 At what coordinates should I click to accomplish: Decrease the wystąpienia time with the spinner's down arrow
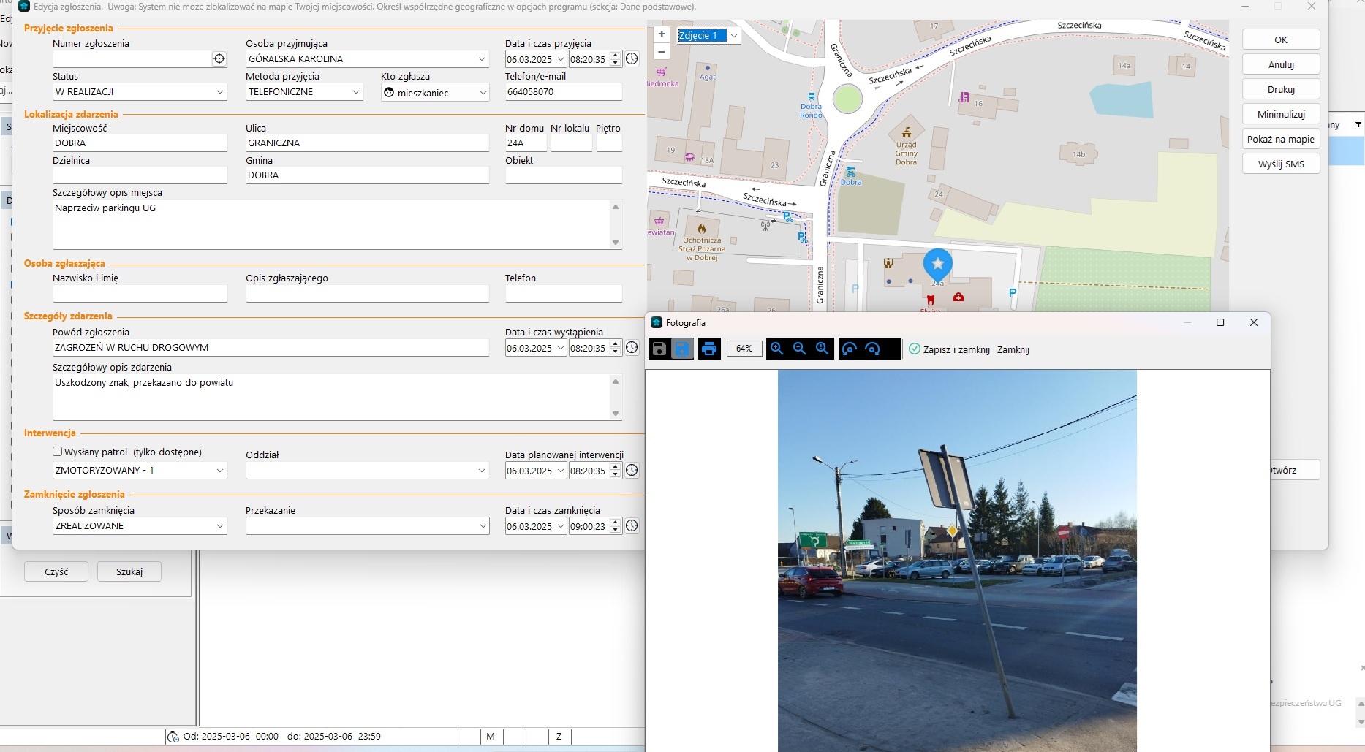(616, 352)
